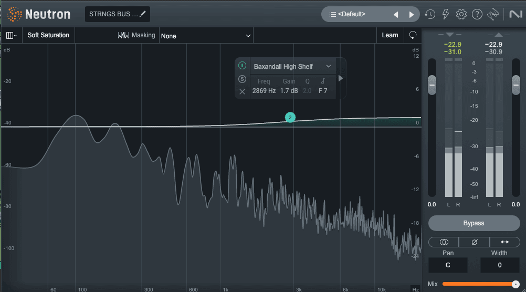
Task: Click the Width value field 0
Action: tap(500, 265)
